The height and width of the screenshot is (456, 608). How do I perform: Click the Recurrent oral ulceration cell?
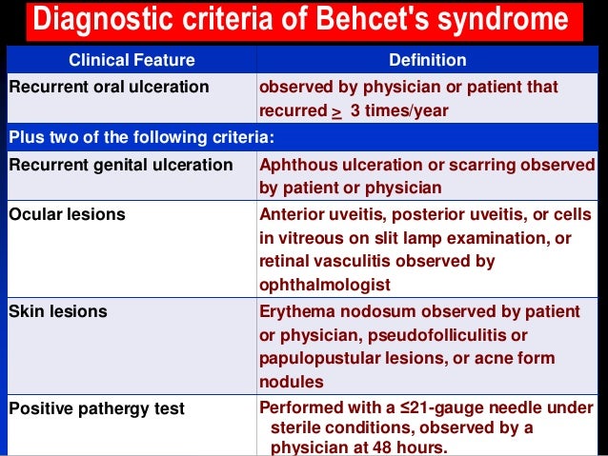tap(132, 98)
